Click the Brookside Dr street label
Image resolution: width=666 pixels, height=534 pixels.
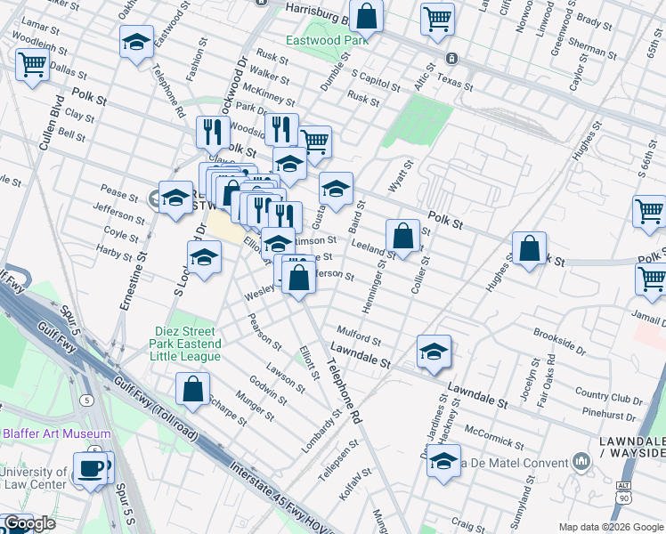560,342
